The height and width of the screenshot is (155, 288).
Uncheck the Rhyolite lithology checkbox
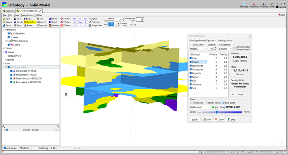[x=191, y=73]
